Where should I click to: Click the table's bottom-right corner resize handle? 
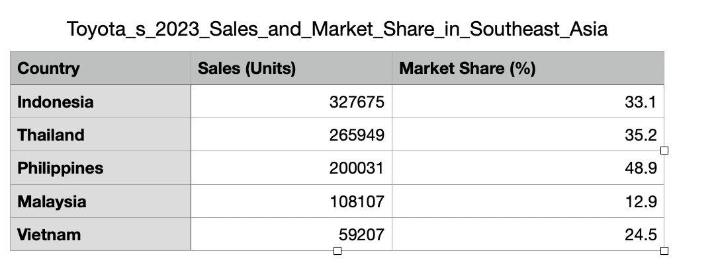pos(664,251)
